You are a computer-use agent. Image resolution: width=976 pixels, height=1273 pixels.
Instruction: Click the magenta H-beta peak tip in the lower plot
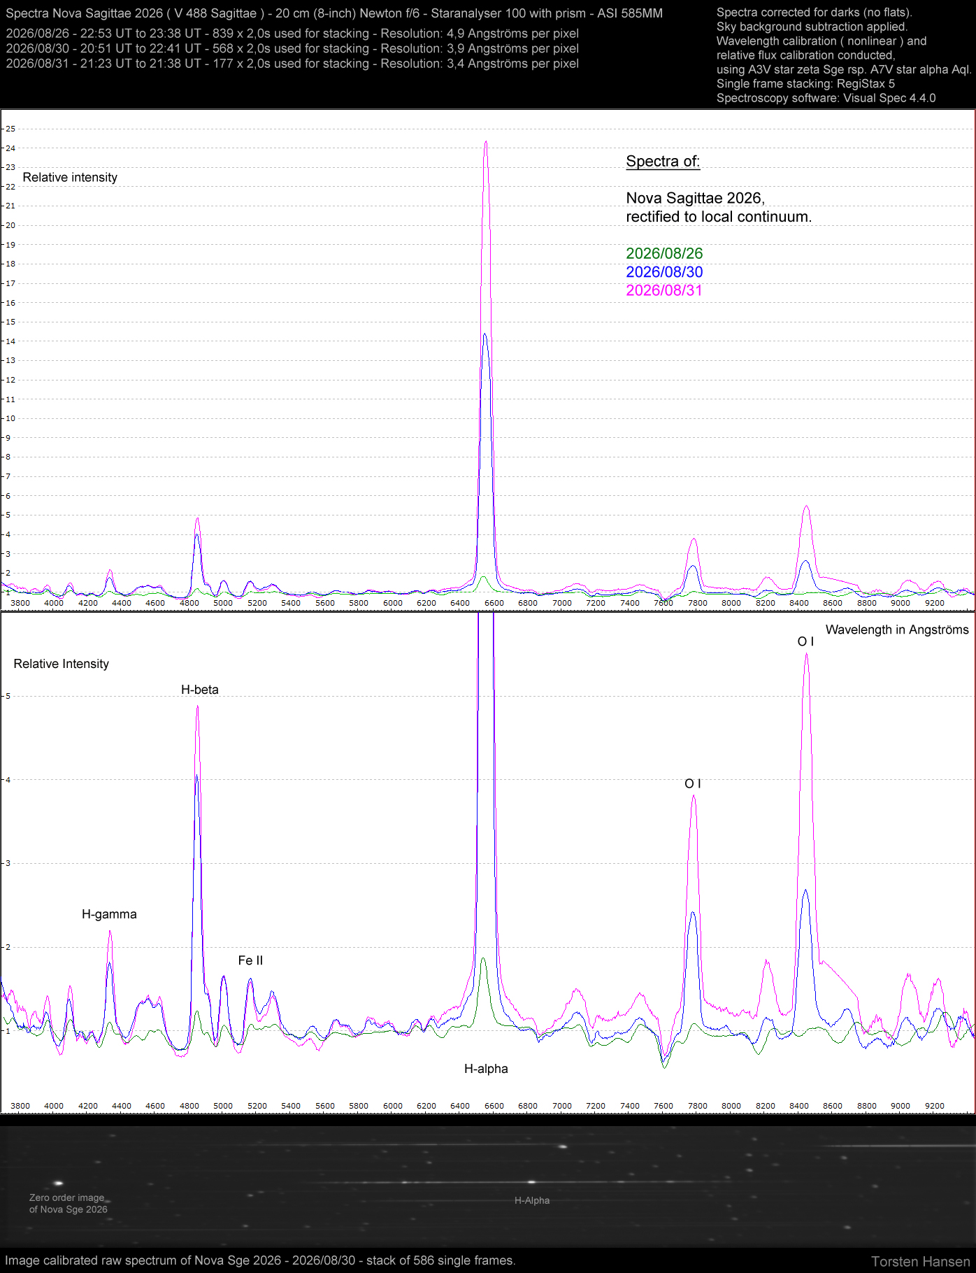click(198, 706)
